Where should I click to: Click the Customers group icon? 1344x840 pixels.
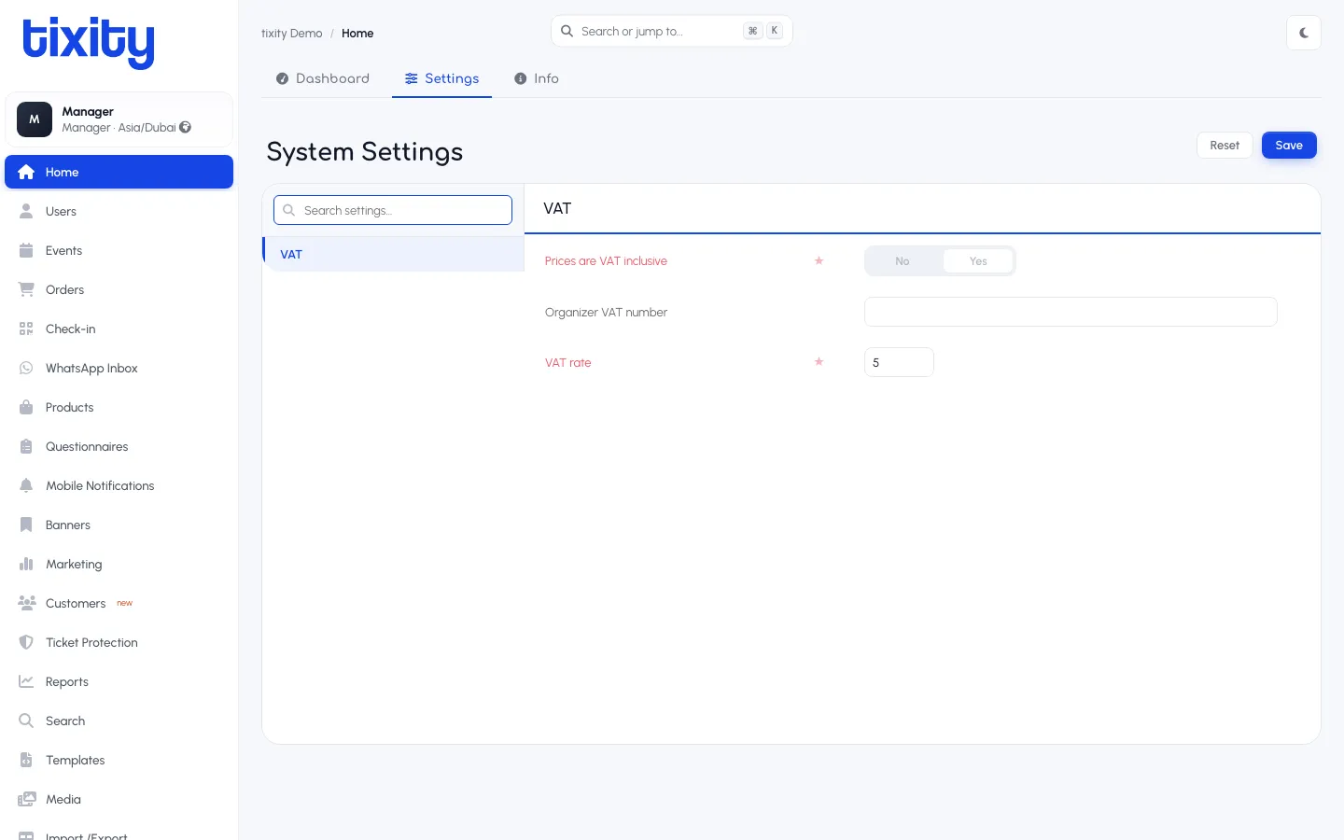click(x=26, y=603)
